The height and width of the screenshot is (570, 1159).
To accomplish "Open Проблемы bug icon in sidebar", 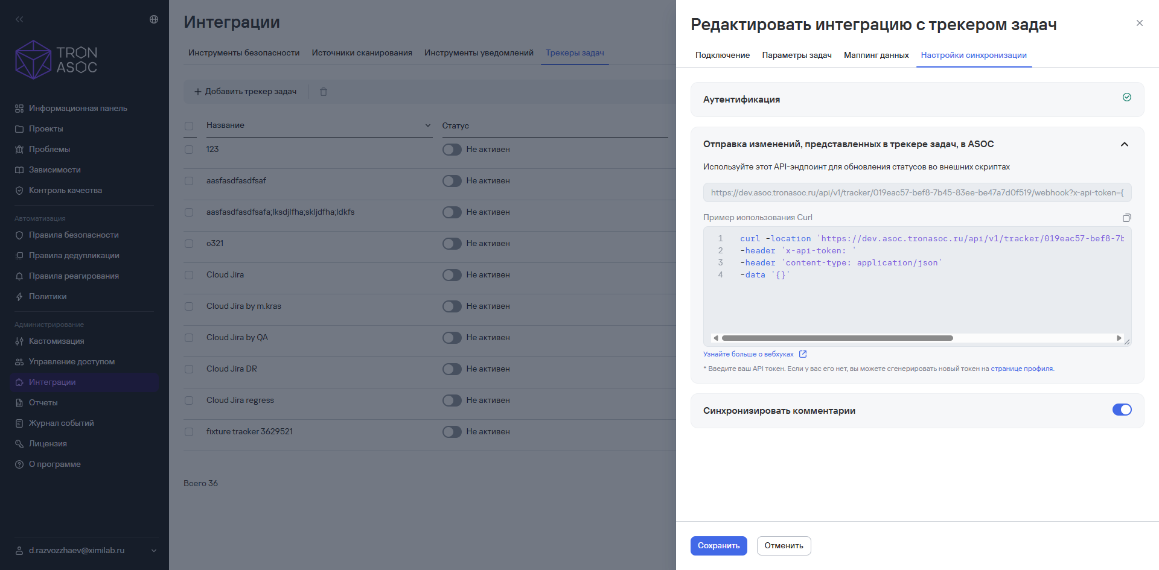I will pos(19,150).
